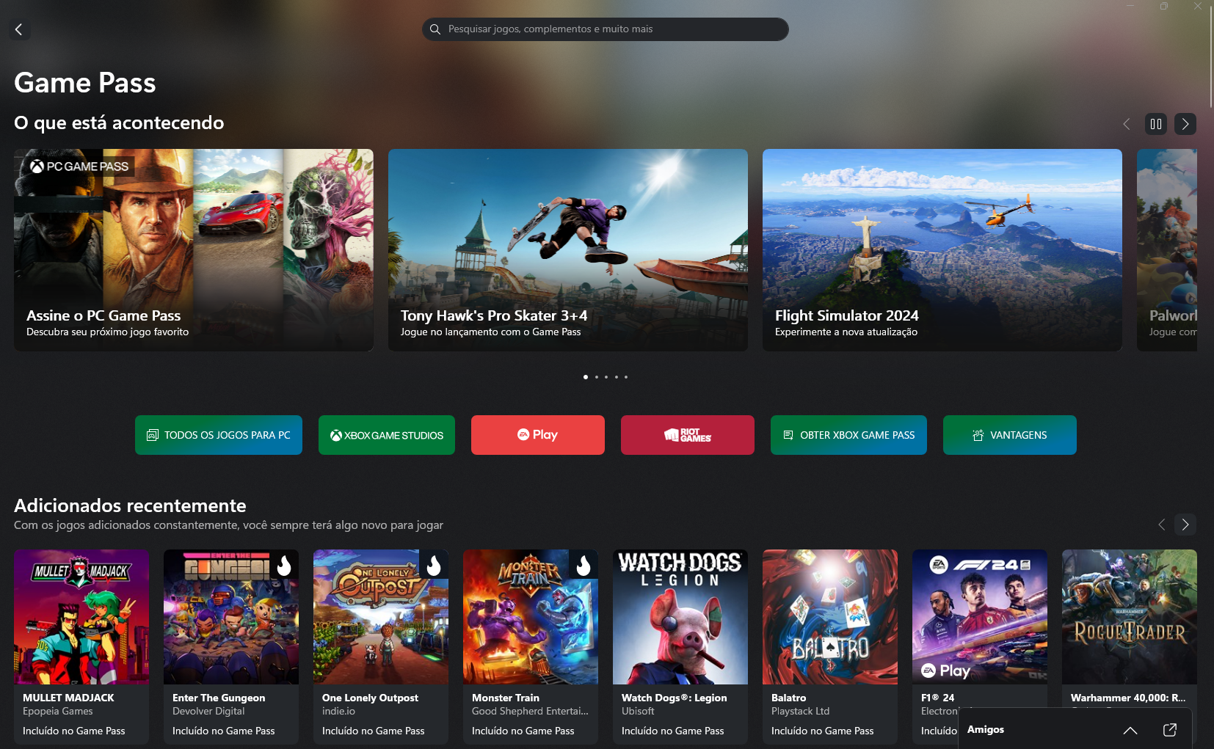
Task: Pop out the Amigos panel window
Action: click(x=1170, y=730)
